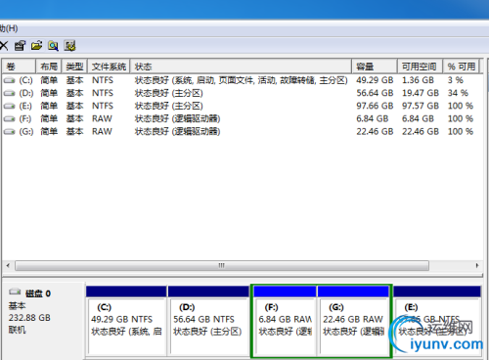Click the horizontal scrollbar thumb
The width and height of the screenshot is (489, 360).
point(222,265)
